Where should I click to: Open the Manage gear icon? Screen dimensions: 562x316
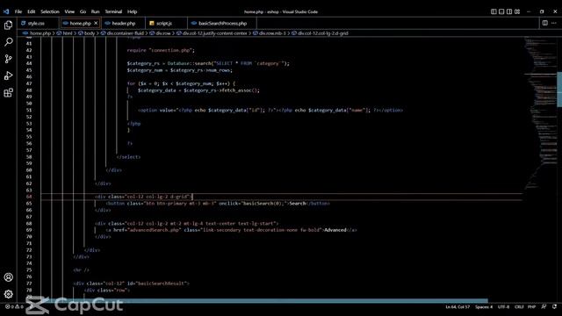pyautogui.click(x=8, y=294)
